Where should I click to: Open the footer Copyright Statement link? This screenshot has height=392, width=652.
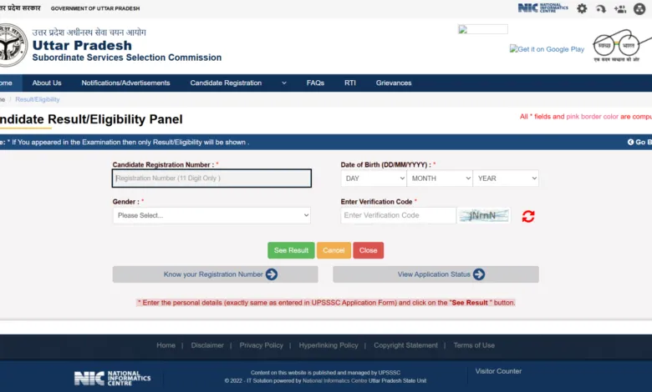[x=406, y=345]
